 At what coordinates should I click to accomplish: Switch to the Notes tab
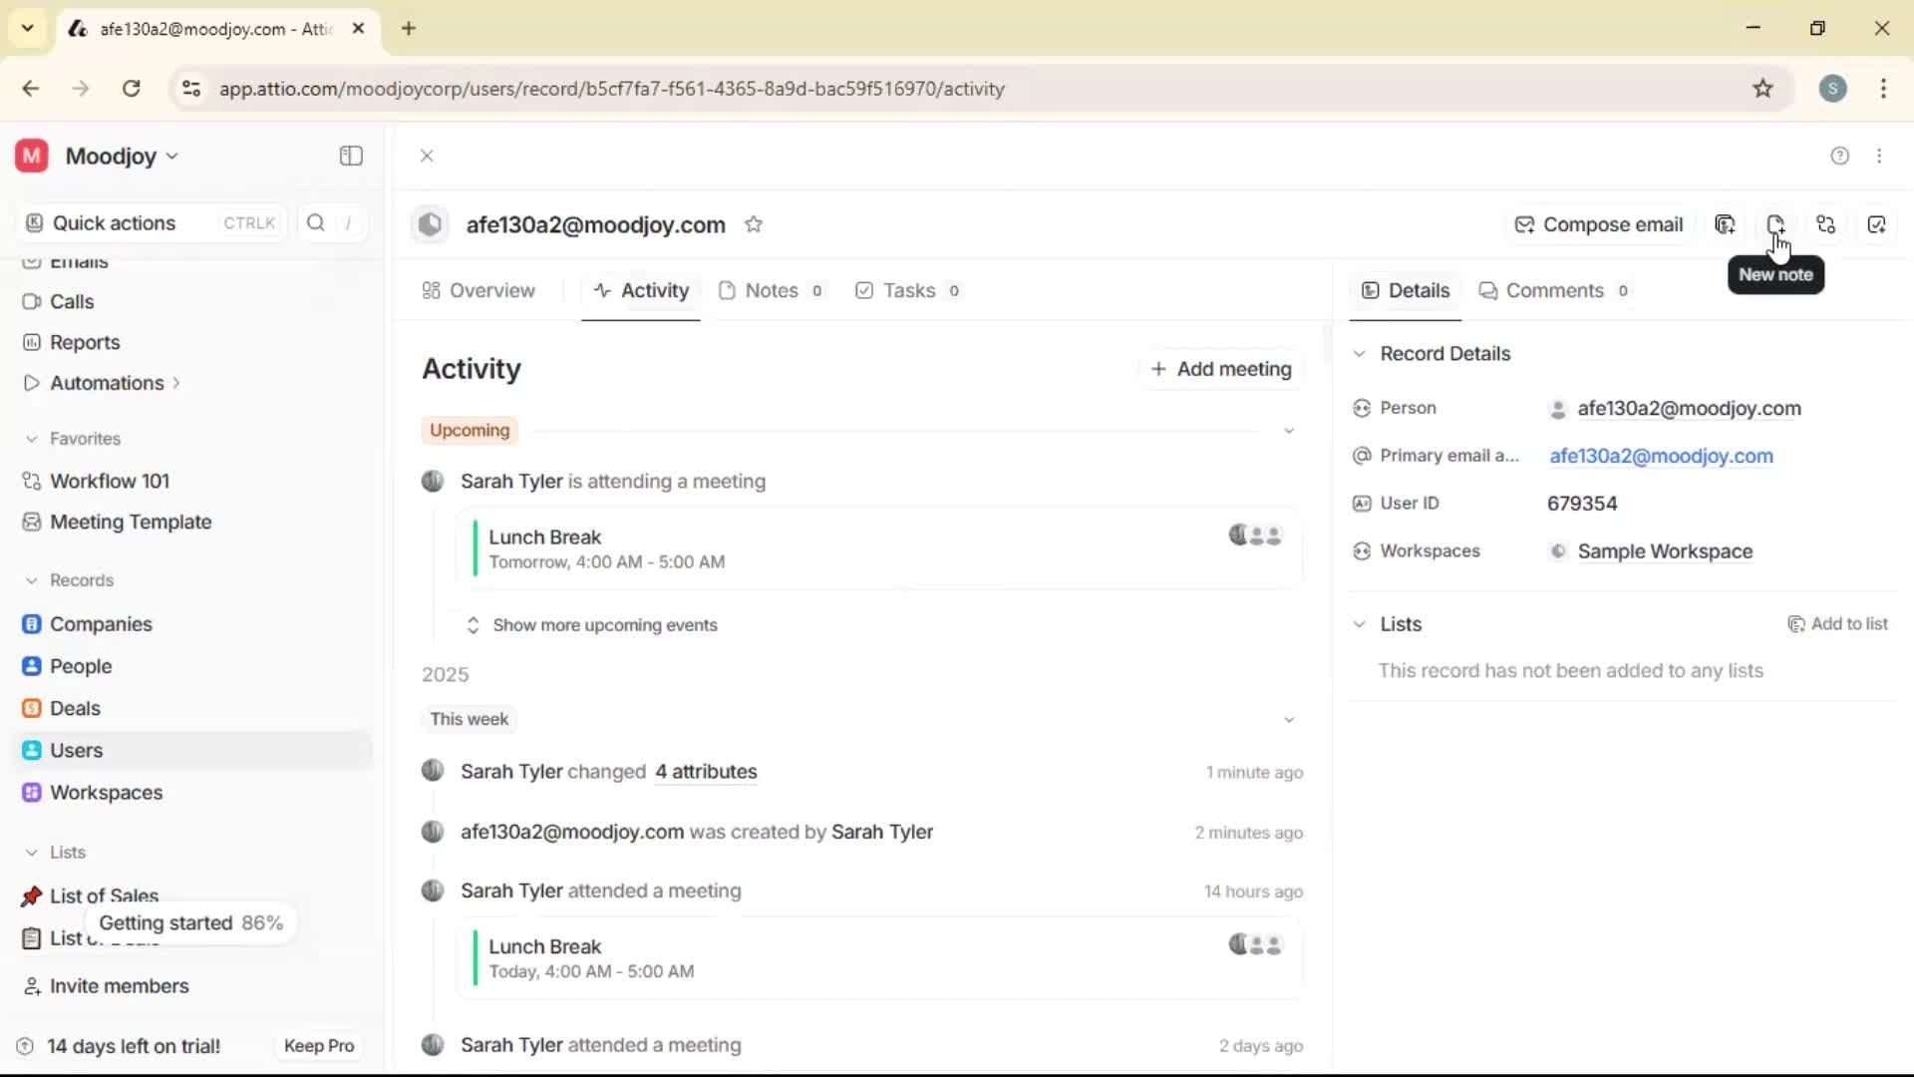pyautogui.click(x=772, y=290)
